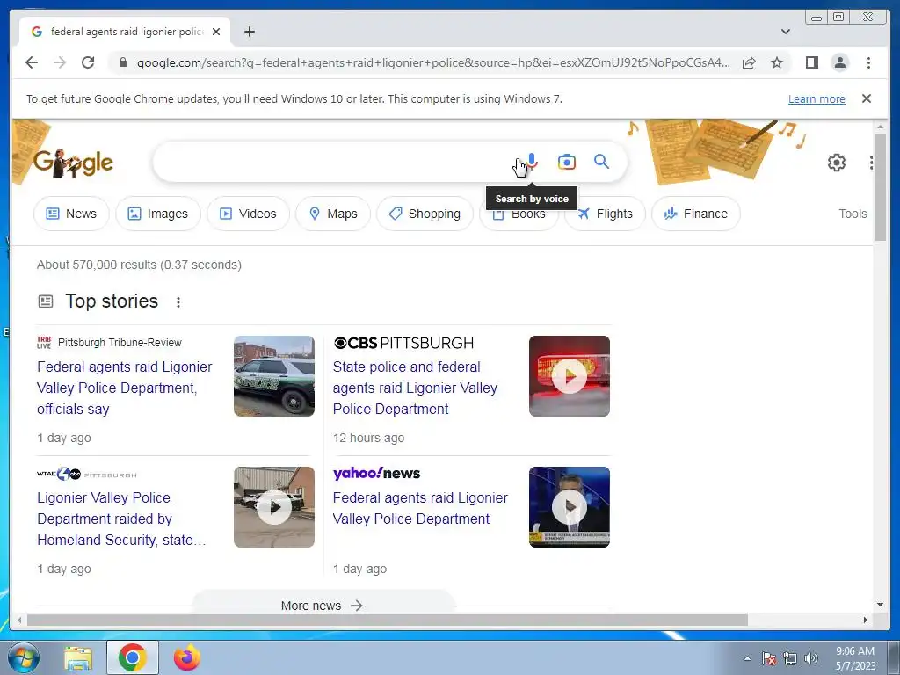This screenshot has width=900, height=675.
Task: Open Google quick settings gear
Action: [837, 163]
